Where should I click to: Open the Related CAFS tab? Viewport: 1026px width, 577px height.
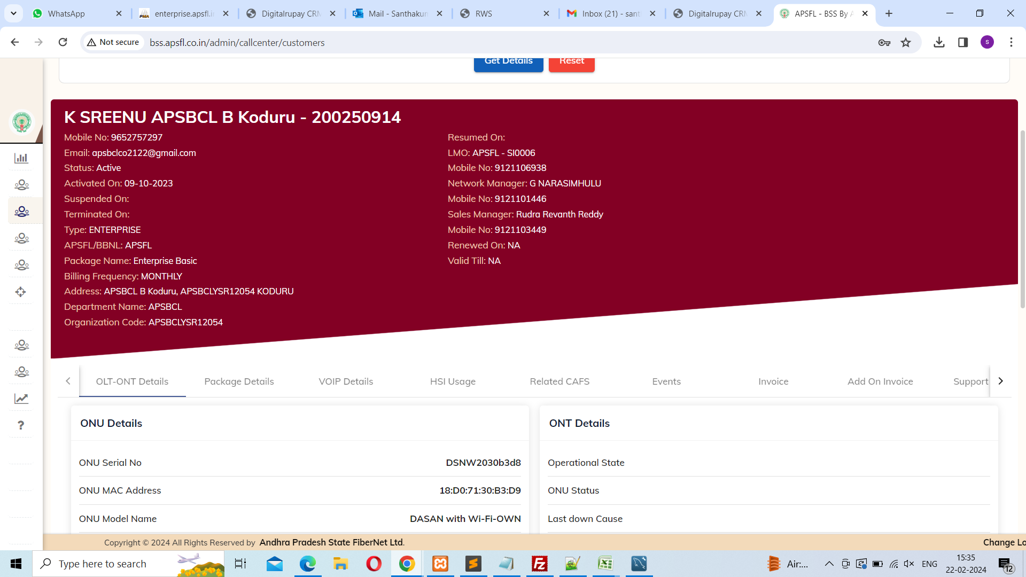tap(559, 381)
